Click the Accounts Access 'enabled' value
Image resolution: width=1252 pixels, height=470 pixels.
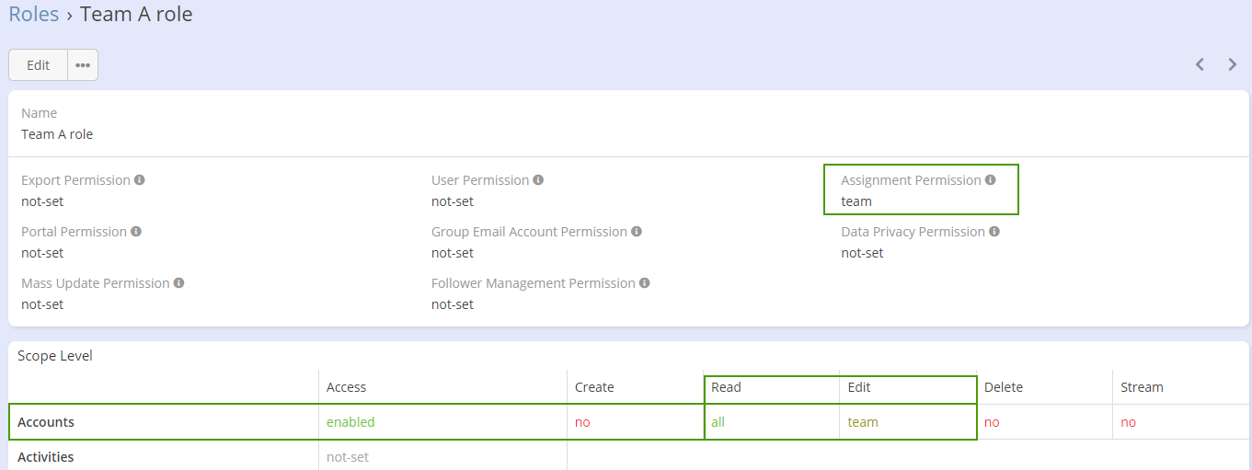[350, 422]
